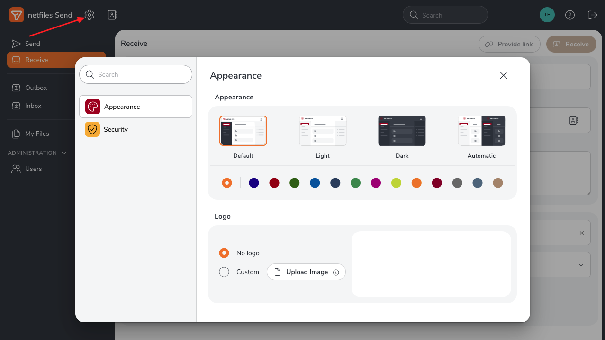Open user avatar LE menu
Image resolution: width=605 pixels, height=340 pixels.
(547, 15)
